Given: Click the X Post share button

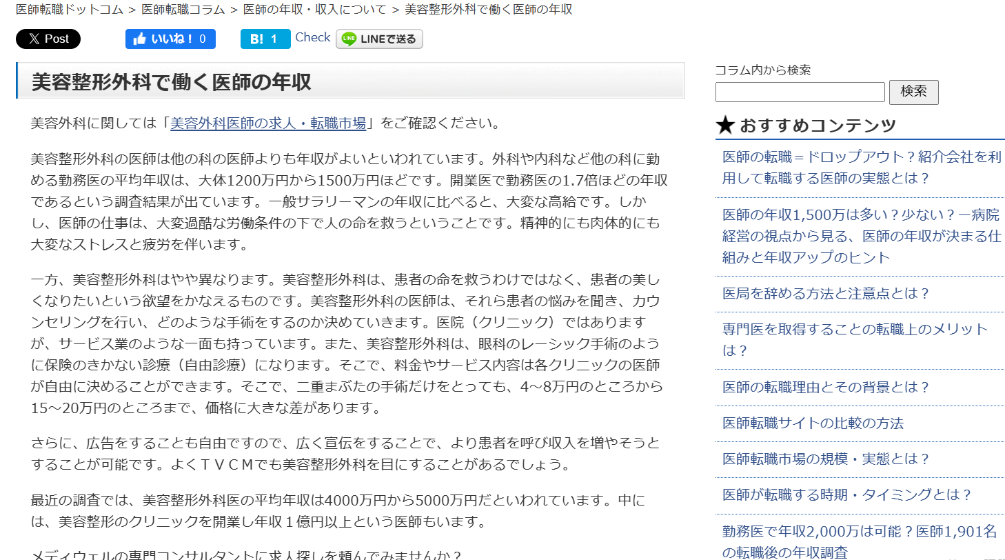Looking at the screenshot, I should [48, 39].
